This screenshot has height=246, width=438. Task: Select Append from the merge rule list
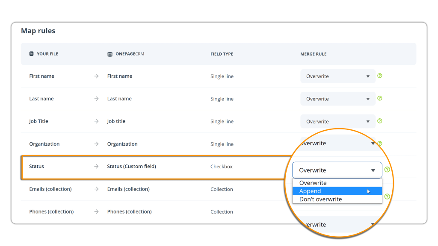click(x=311, y=191)
